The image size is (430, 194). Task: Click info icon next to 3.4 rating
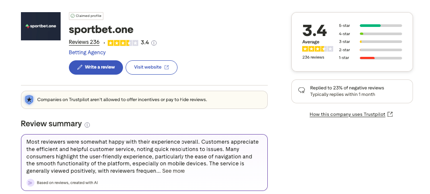tap(154, 43)
